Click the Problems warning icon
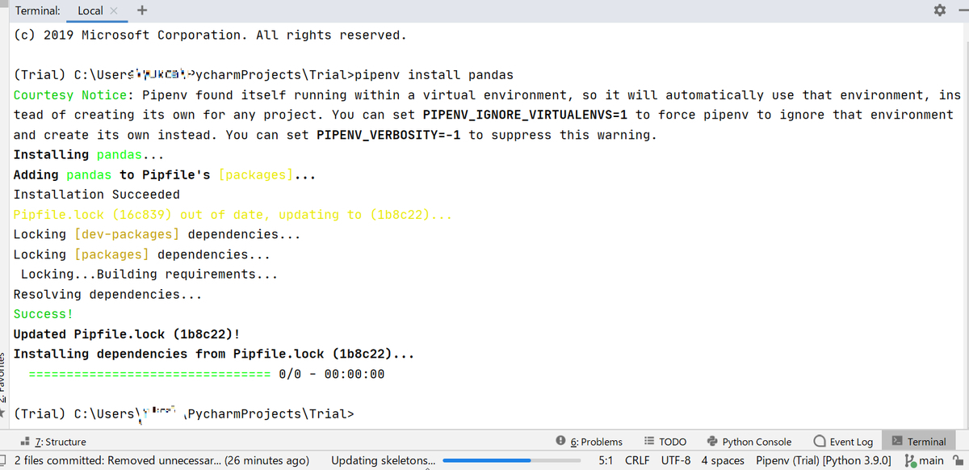 [x=560, y=441]
